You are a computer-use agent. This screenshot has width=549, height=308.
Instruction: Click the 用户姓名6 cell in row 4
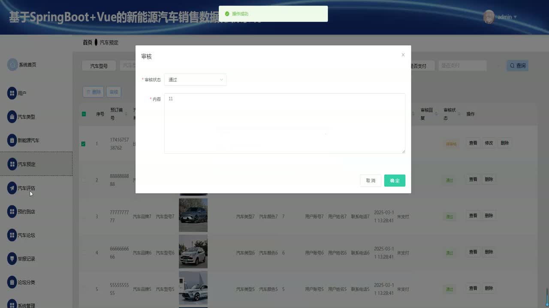(x=337, y=253)
